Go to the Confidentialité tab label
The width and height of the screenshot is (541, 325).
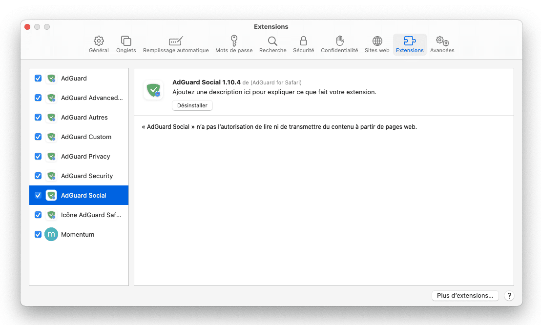(339, 50)
